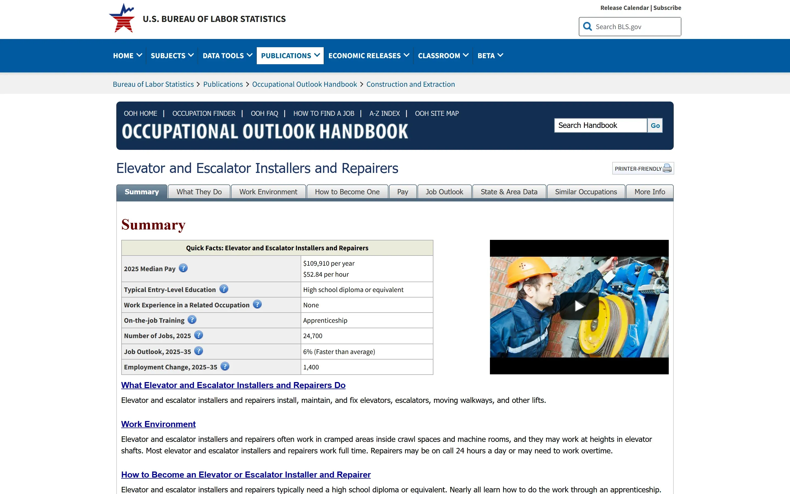This screenshot has width=790, height=494.
Task: Open the Similar Occupations tab
Action: pyautogui.click(x=586, y=192)
